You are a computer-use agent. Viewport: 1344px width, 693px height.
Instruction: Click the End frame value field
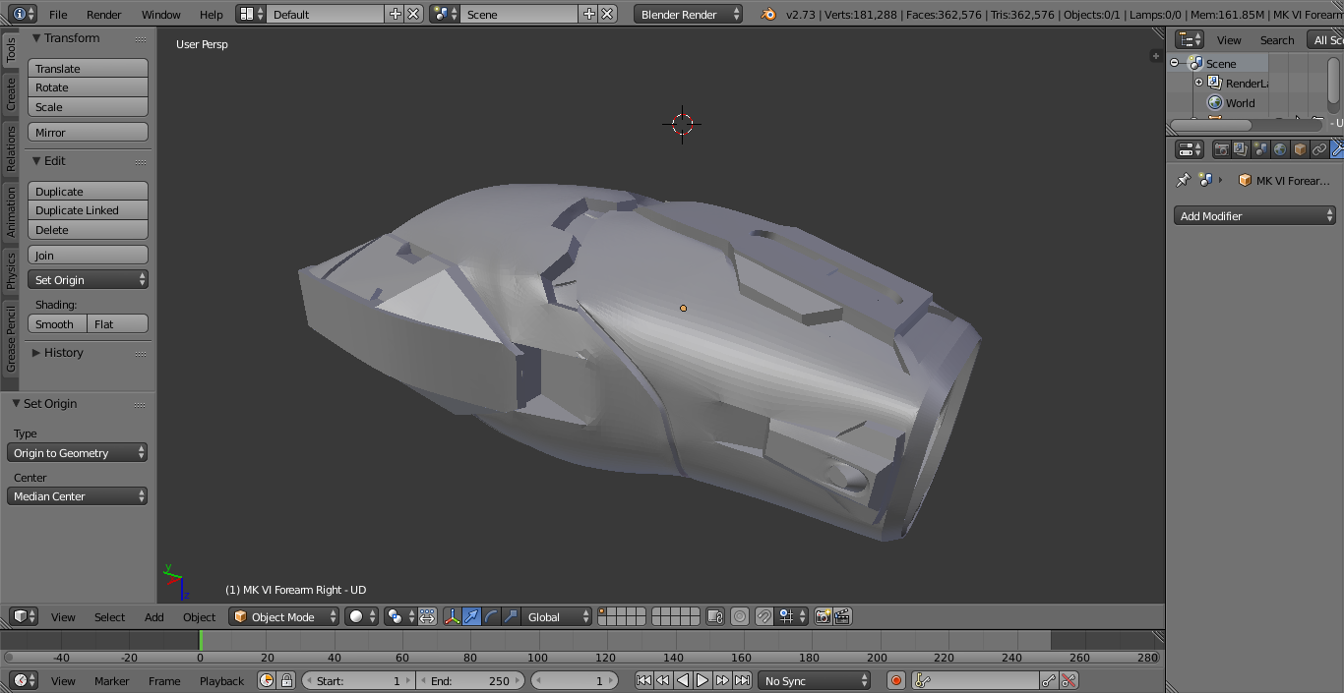coord(470,680)
